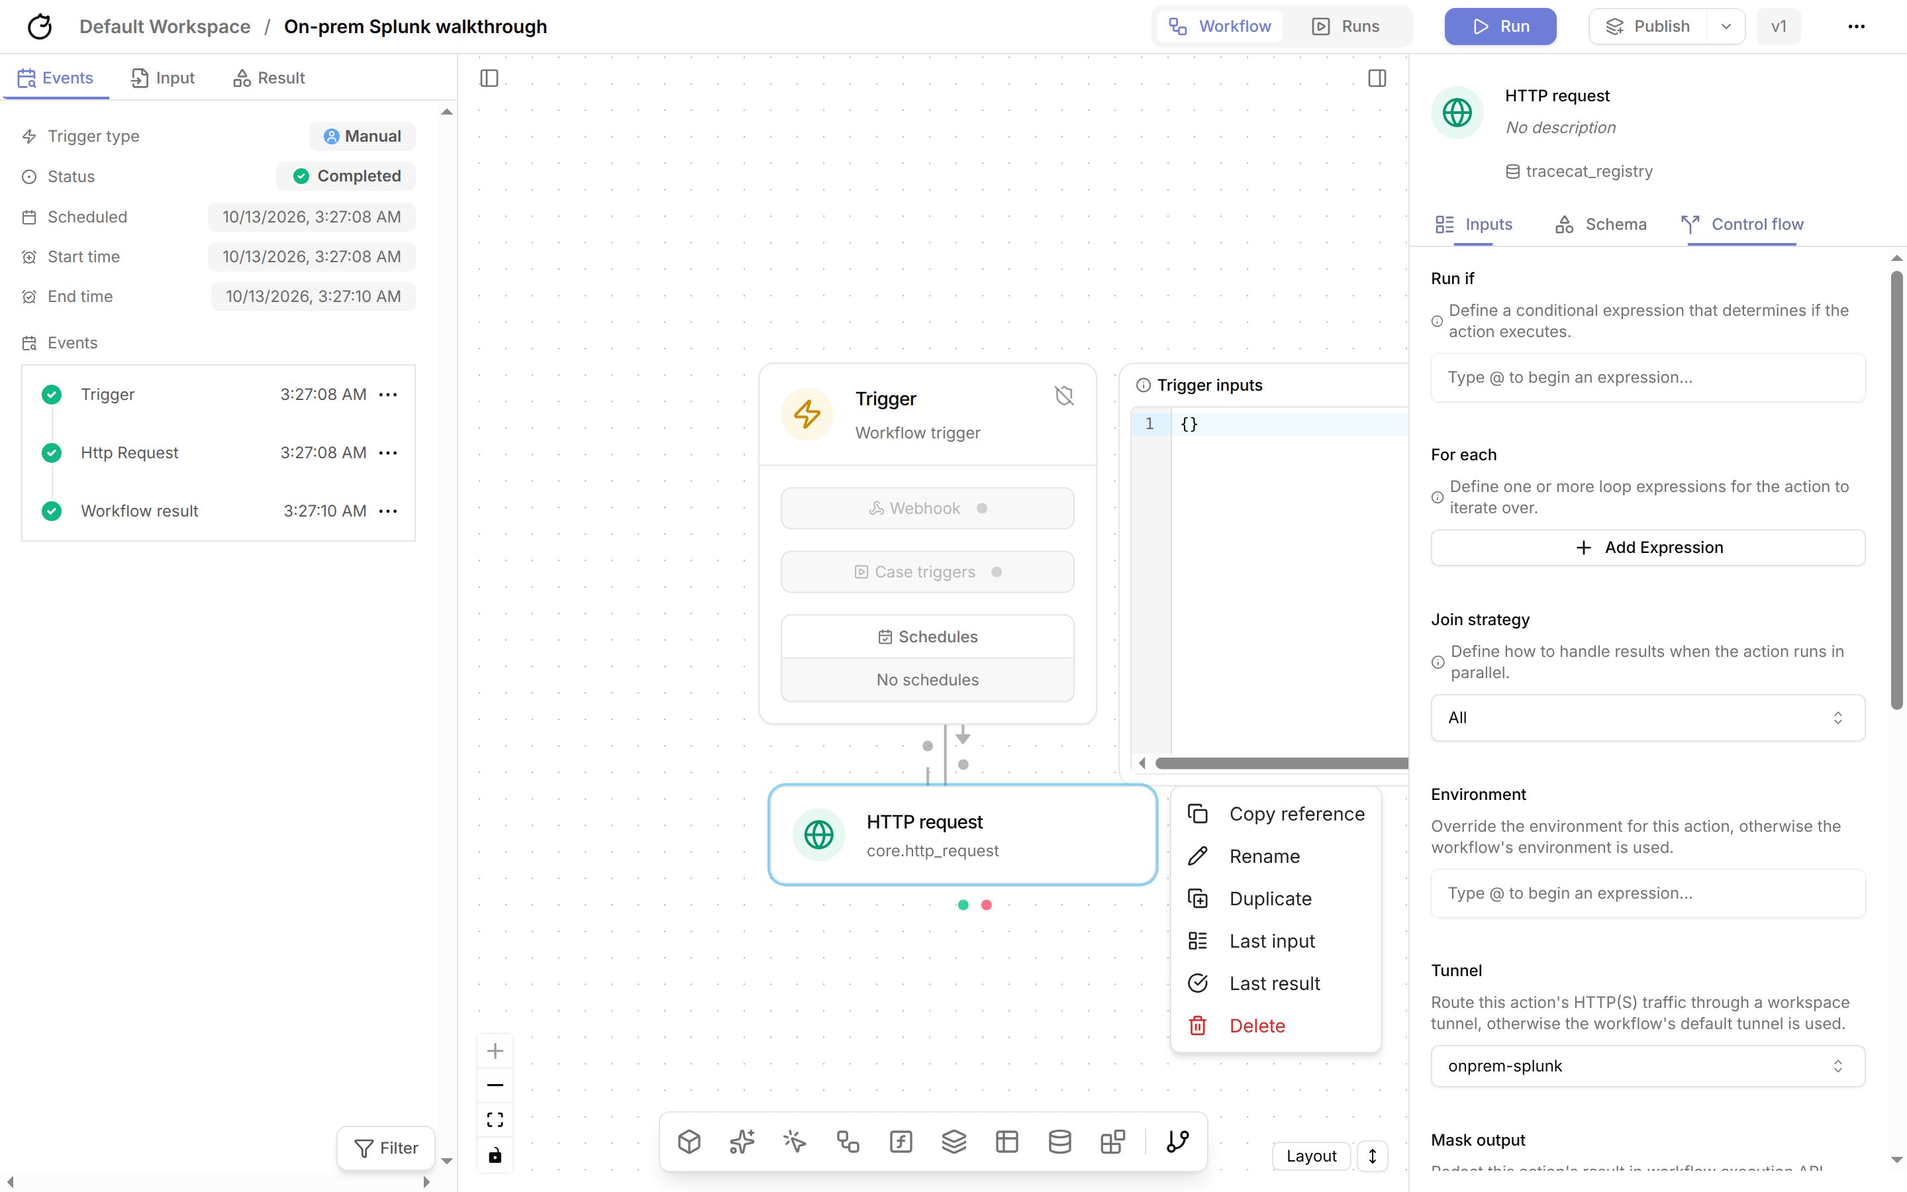1907x1192 pixels.
Task: Click the Run button
Action: [1500, 26]
